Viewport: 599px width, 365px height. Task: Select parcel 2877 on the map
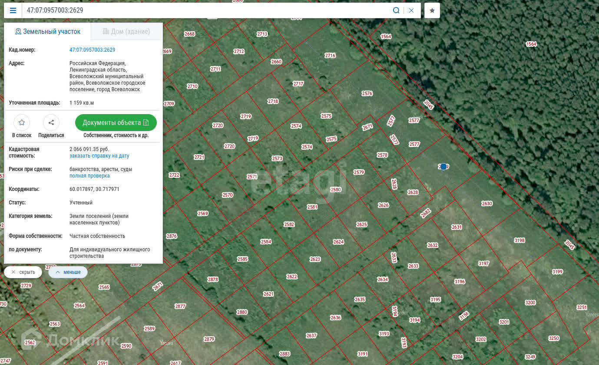(180, 306)
